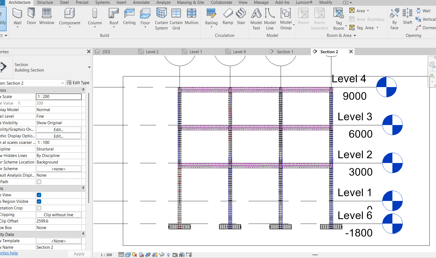Click the 1:200 view scale control
This screenshot has width=436, height=258.
click(x=58, y=96)
